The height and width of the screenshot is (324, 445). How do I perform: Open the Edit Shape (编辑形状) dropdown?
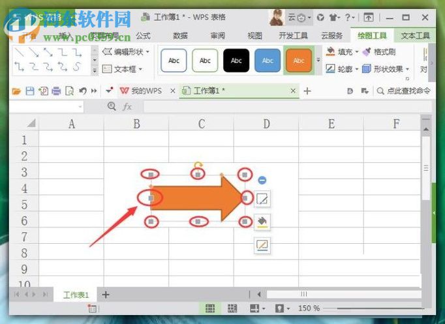(x=126, y=52)
